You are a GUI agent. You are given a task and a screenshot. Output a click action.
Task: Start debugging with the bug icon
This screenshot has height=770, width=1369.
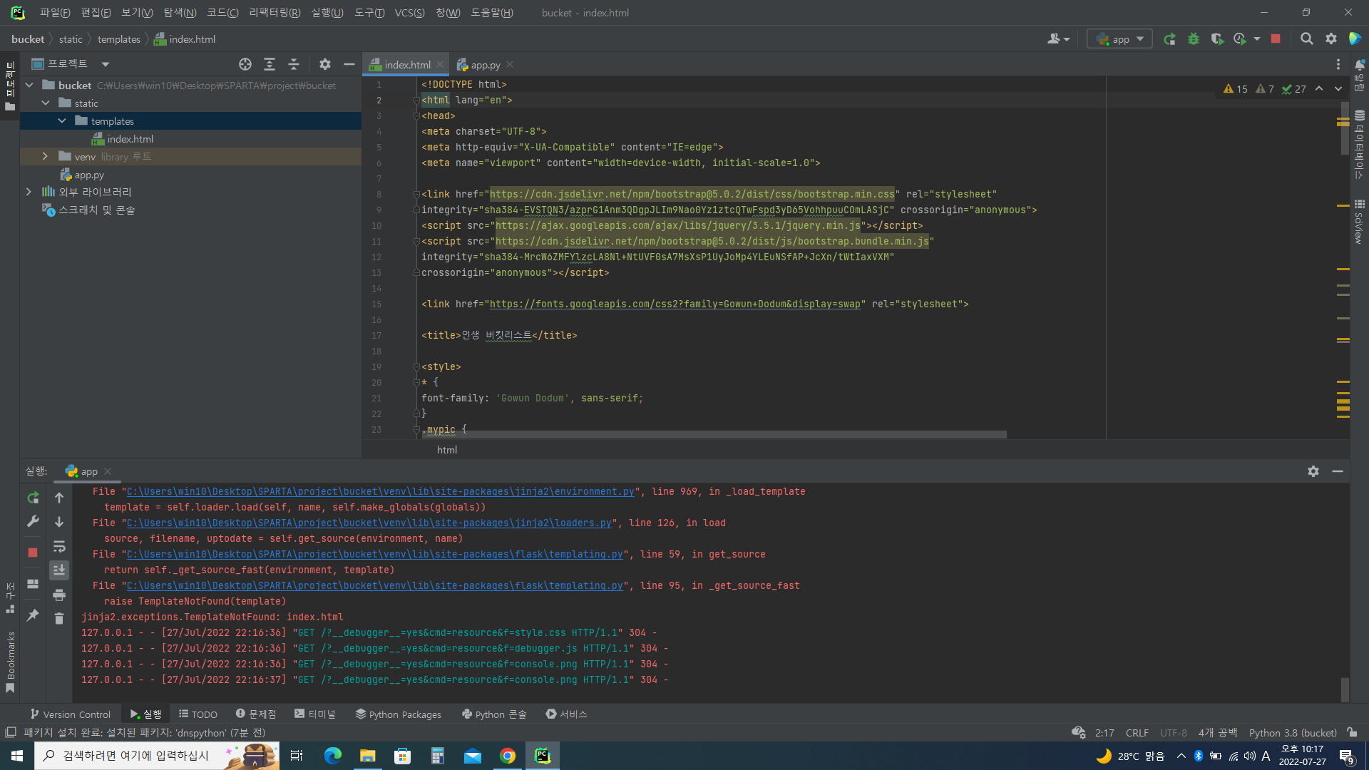(1194, 39)
